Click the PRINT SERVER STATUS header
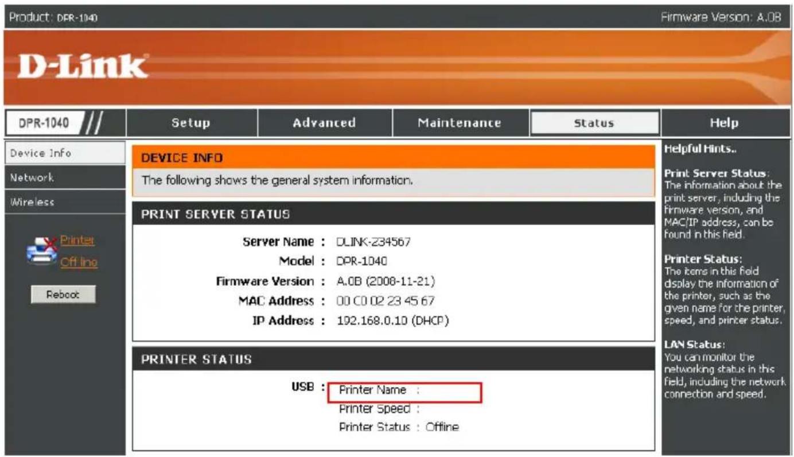This screenshot has width=794, height=457. (x=215, y=215)
